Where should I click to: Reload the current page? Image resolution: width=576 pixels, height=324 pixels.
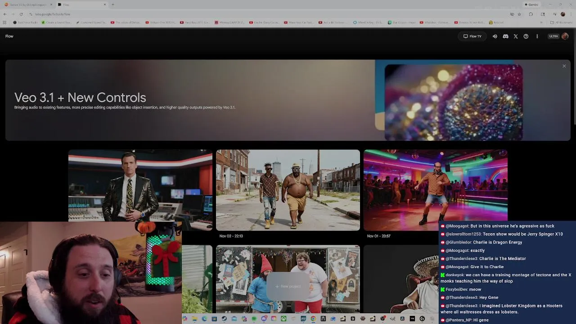click(21, 14)
